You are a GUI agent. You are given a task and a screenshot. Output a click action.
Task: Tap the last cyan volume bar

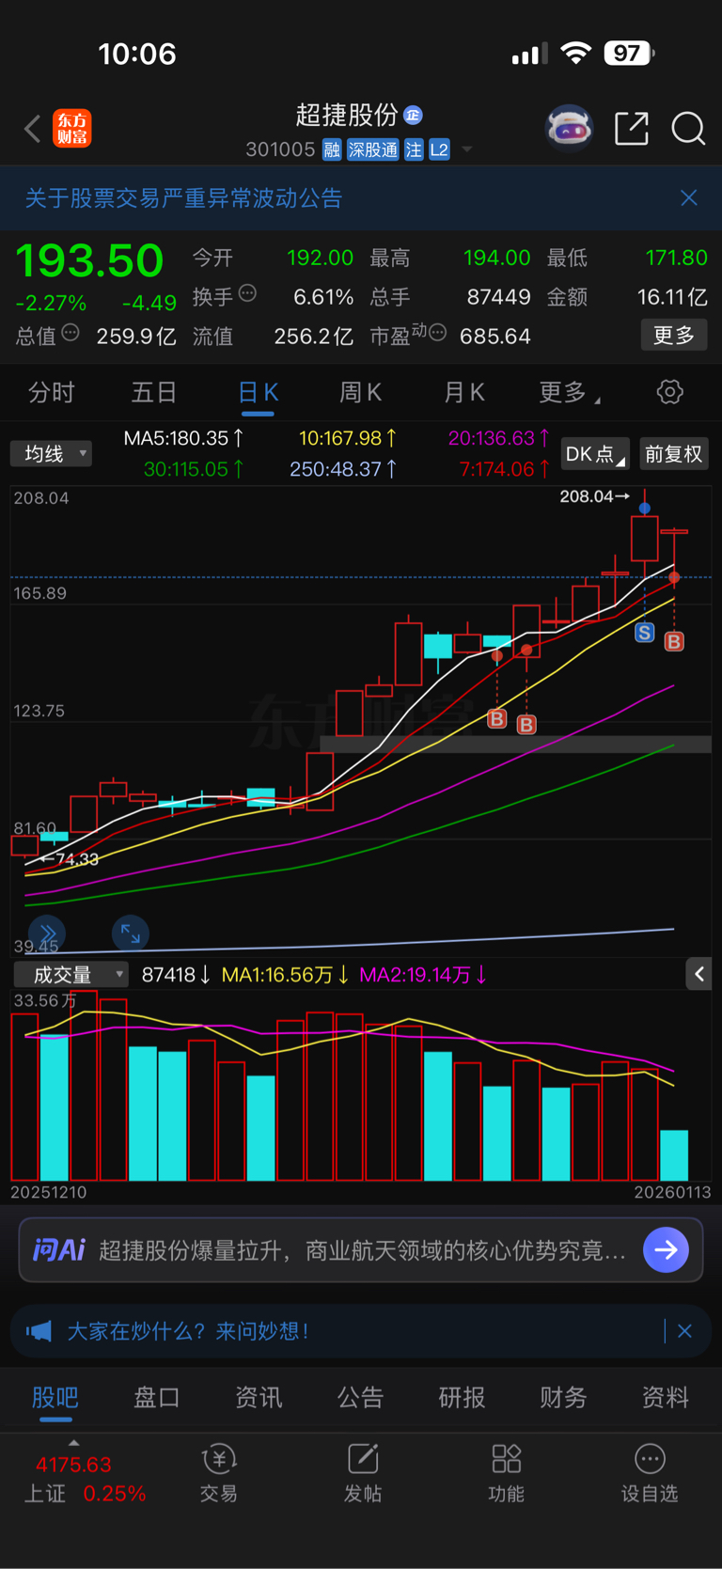point(674,1155)
